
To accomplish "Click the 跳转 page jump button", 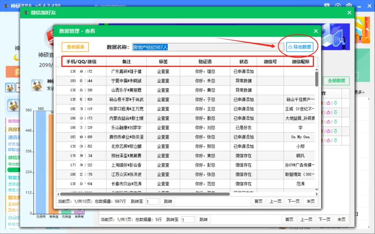I will coord(168,201).
